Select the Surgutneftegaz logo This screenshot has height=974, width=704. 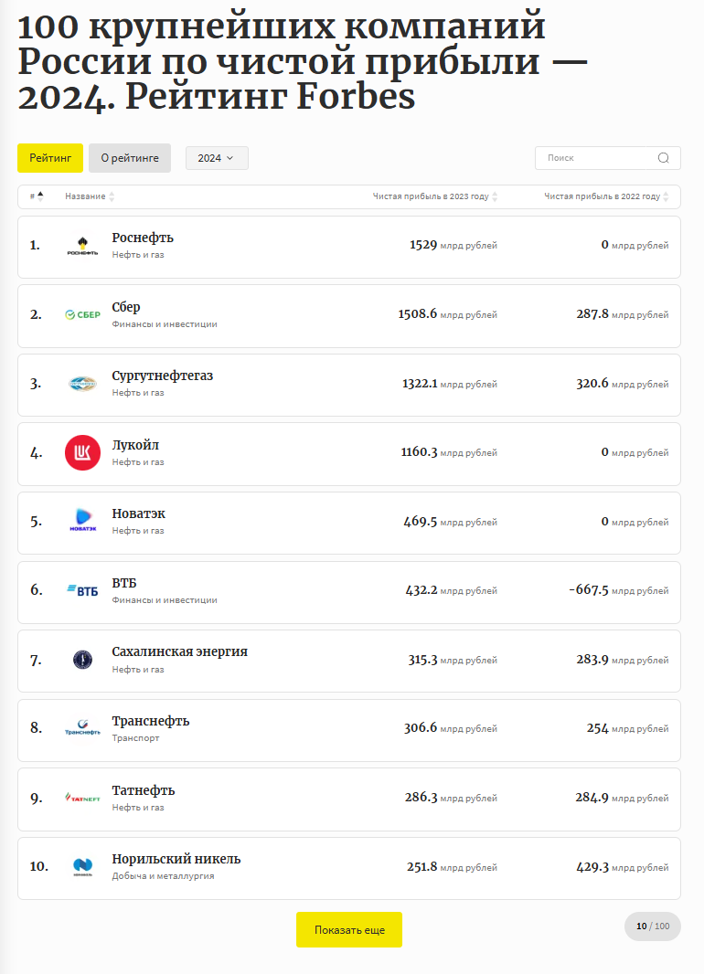pyautogui.click(x=82, y=384)
